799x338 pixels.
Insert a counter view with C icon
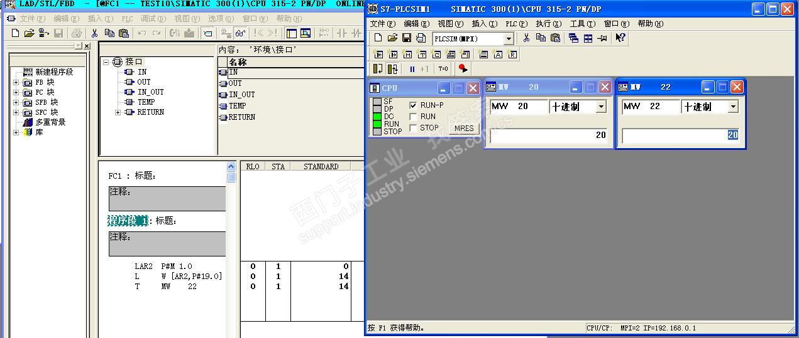point(436,55)
